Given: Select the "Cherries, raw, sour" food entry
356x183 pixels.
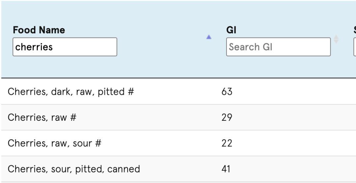Looking at the screenshot, I should click(49, 143).
